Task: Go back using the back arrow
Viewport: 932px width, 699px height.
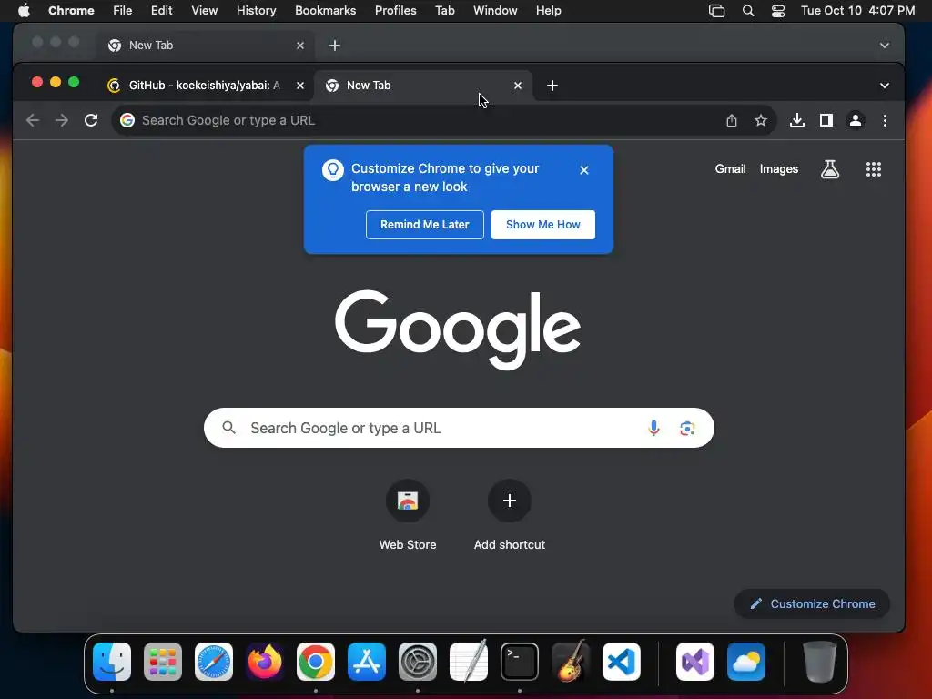Action: 33,121
